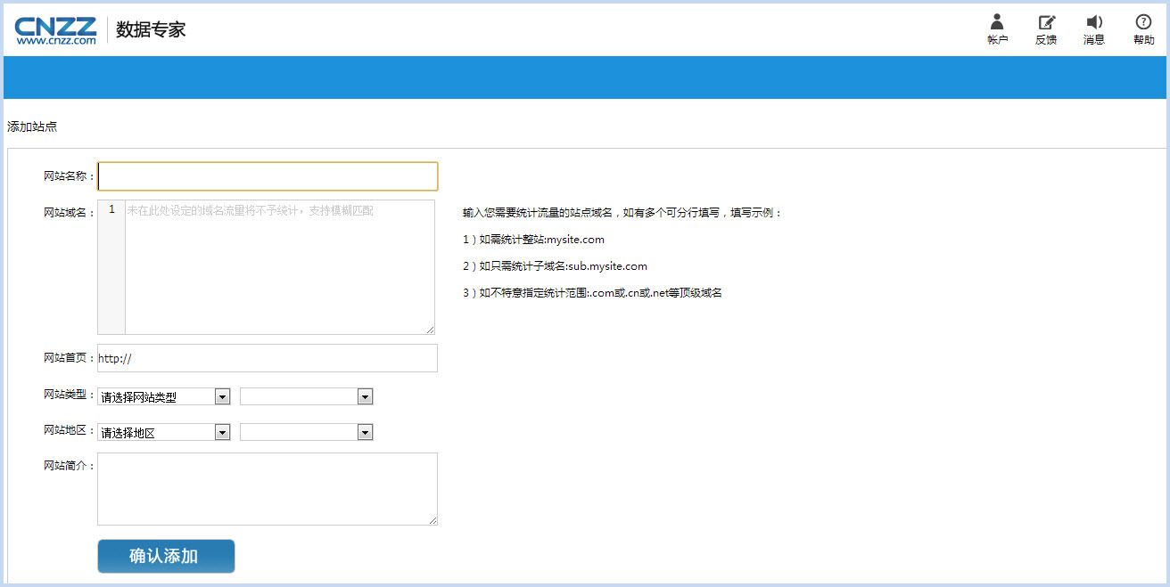Viewport: 1170px width, 587px height.
Task: Click line number 1 in domain gutter
Action: (111, 210)
